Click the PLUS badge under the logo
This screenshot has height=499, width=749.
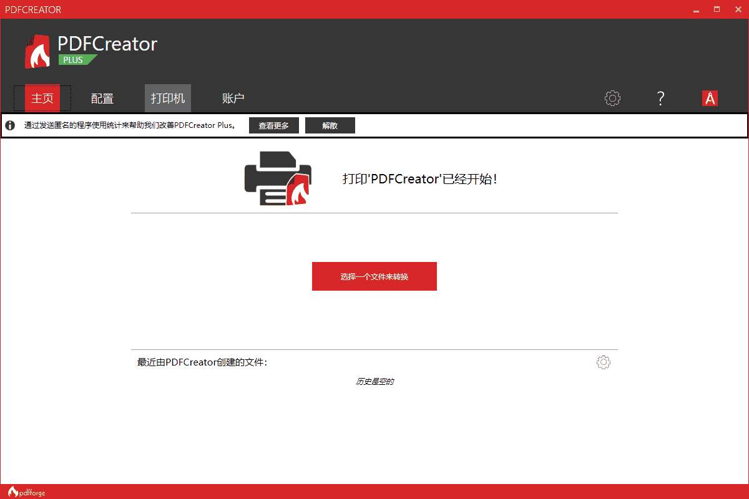click(76, 59)
